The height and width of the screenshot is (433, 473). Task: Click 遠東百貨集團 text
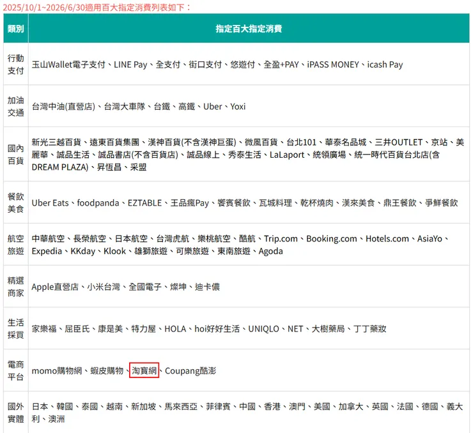[114, 142]
